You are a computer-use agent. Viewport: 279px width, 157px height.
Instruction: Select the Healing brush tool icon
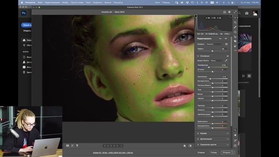(x=235, y=27)
